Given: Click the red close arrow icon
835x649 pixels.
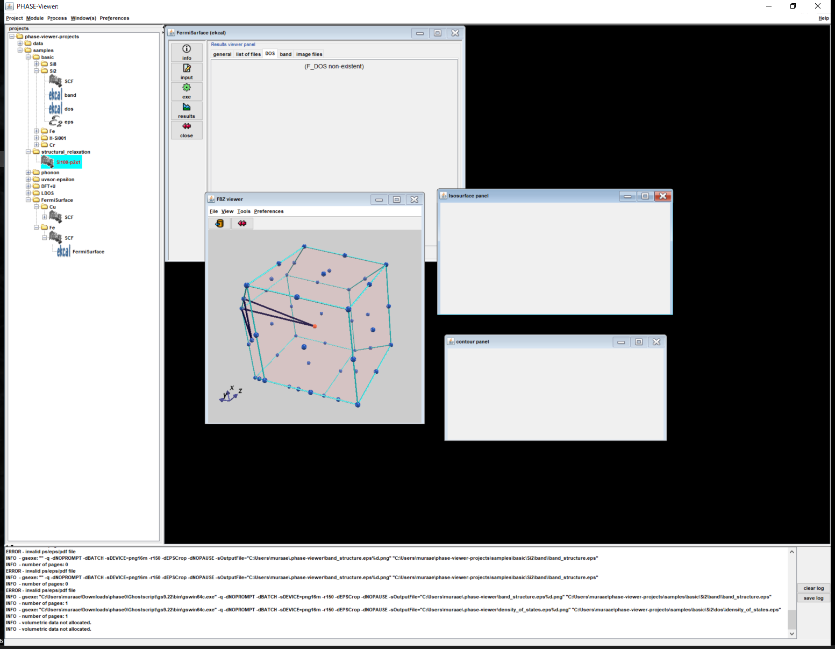Looking at the screenshot, I should (x=187, y=126).
